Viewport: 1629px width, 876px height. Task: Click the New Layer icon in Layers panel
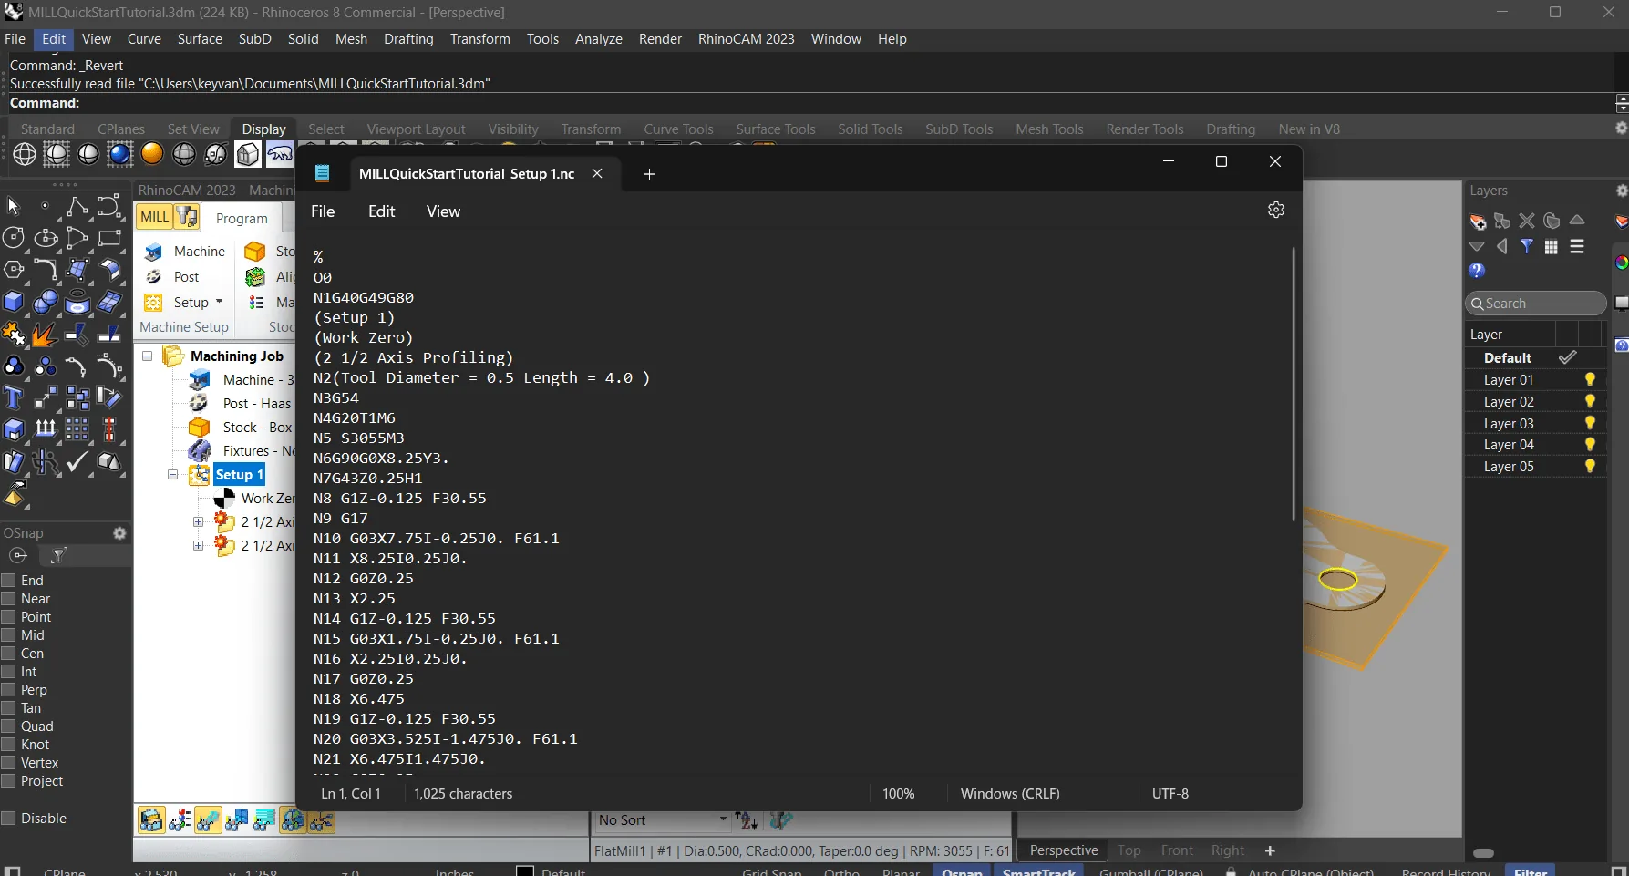point(1478,221)
